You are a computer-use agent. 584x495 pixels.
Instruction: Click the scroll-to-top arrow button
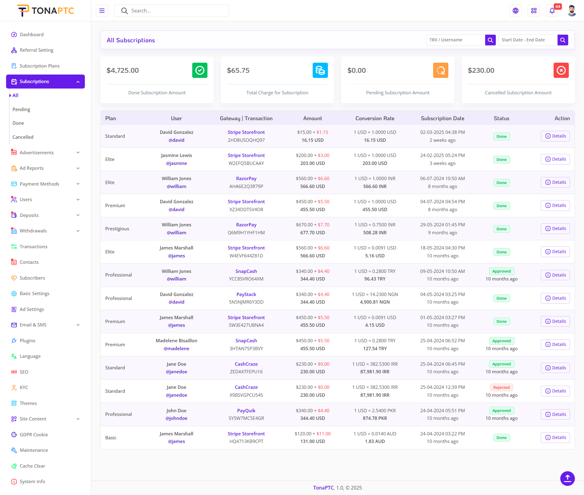click(567, 478)
